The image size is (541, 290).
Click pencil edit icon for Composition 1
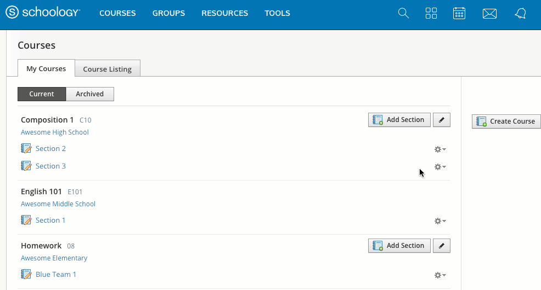point(441,120)
